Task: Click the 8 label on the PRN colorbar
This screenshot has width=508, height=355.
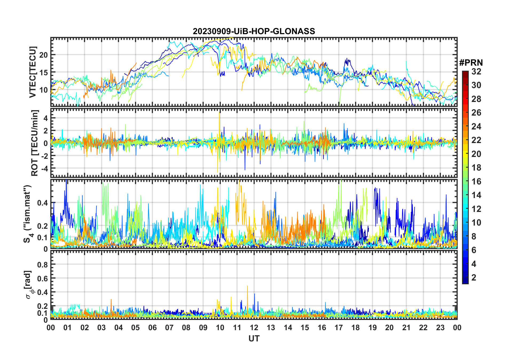Action: coord(474,236)
